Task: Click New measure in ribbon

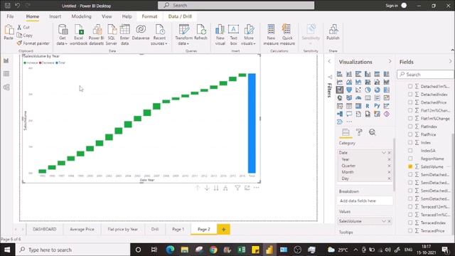Action: pyautogui.click(x=271, y=35)
